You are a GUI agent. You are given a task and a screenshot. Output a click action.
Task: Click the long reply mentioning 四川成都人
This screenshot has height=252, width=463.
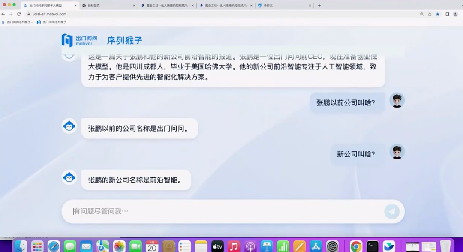(x=233, y=70)
